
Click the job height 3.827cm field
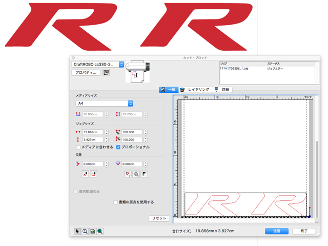click(x=93, y=140)
